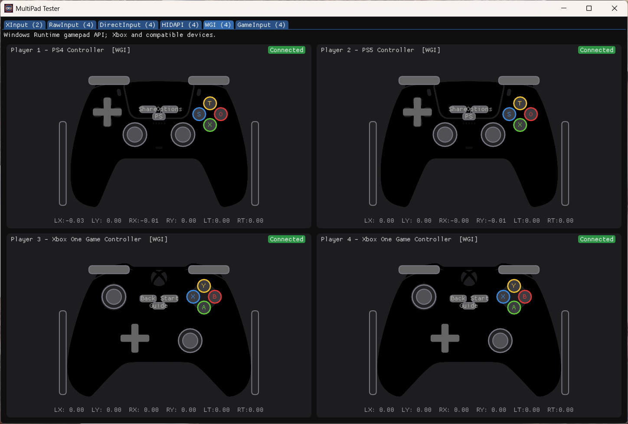The image size is (628, 424).
Task: Click the PS button on Player 1 controller
Action: tap(159, 116)
